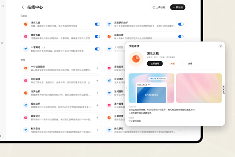235x157 pixels.
Task: Add the 一句话做视频 skill with its plus icon
Action: coord(98,68)
